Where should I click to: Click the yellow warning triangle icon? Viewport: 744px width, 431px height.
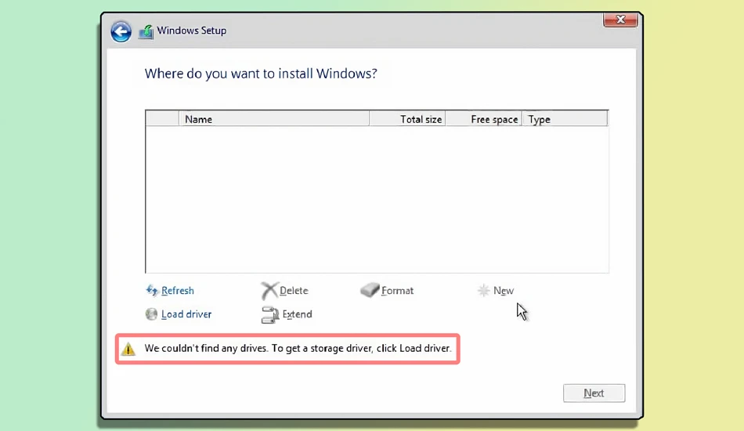point(128,349)
